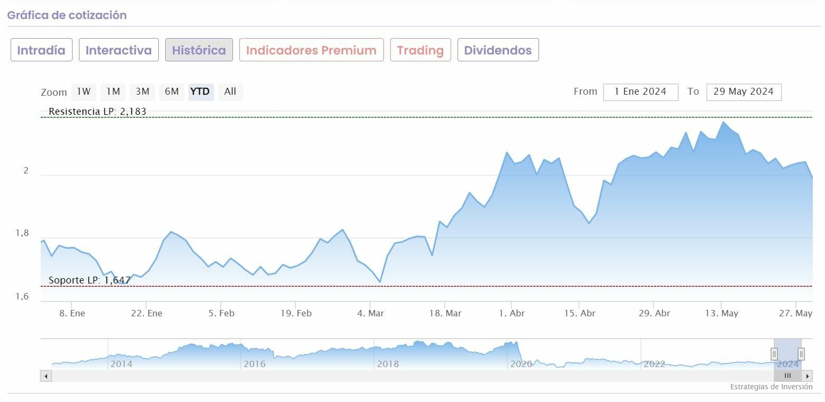
Task: Choose the 3M zoom range
Action: pyautogui.click(x=142, y=92)
